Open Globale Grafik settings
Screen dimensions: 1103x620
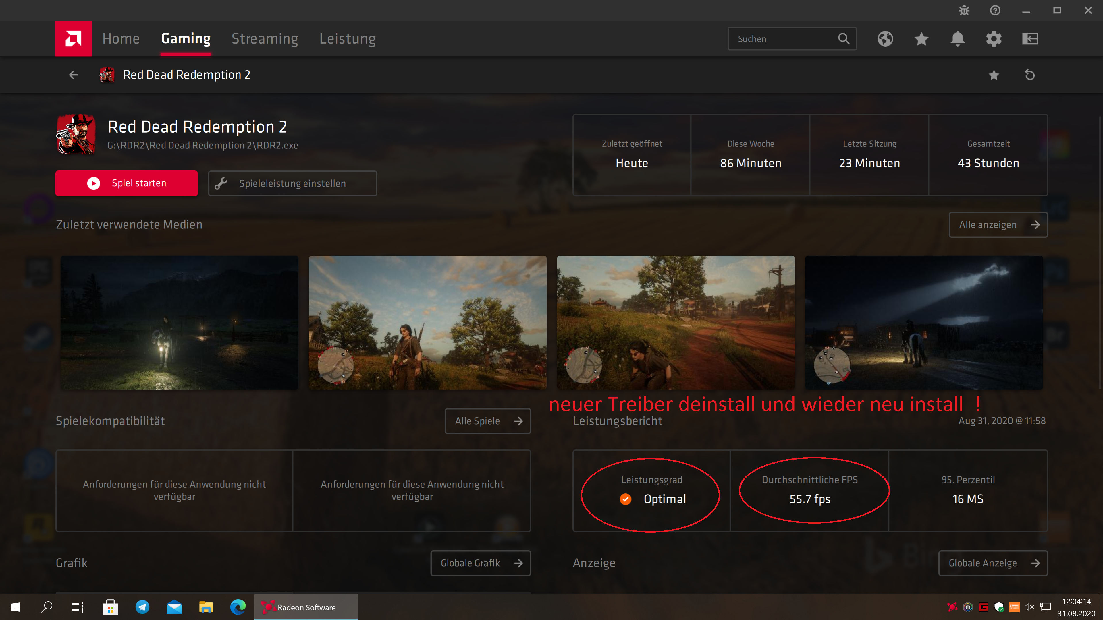(481, 563)
